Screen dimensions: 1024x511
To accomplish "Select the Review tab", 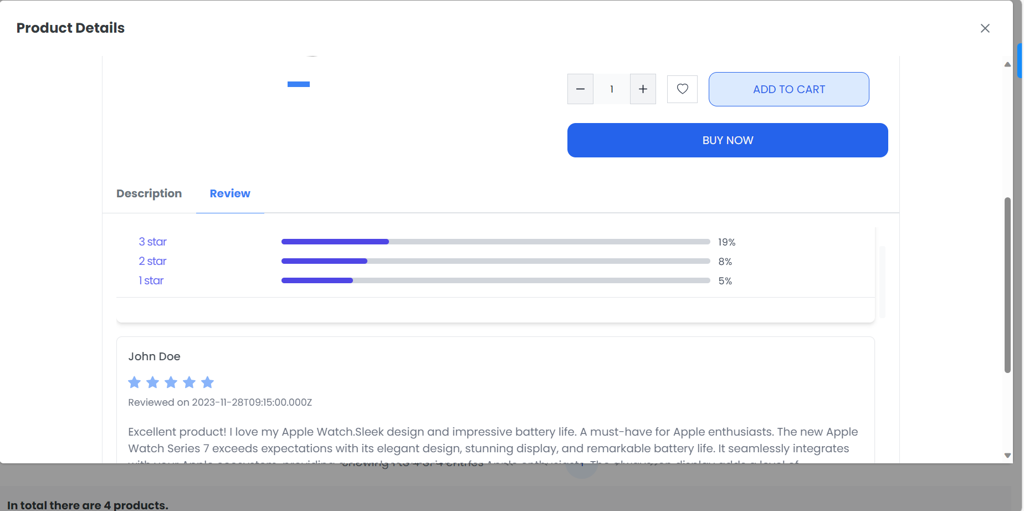I will (230, 193).
